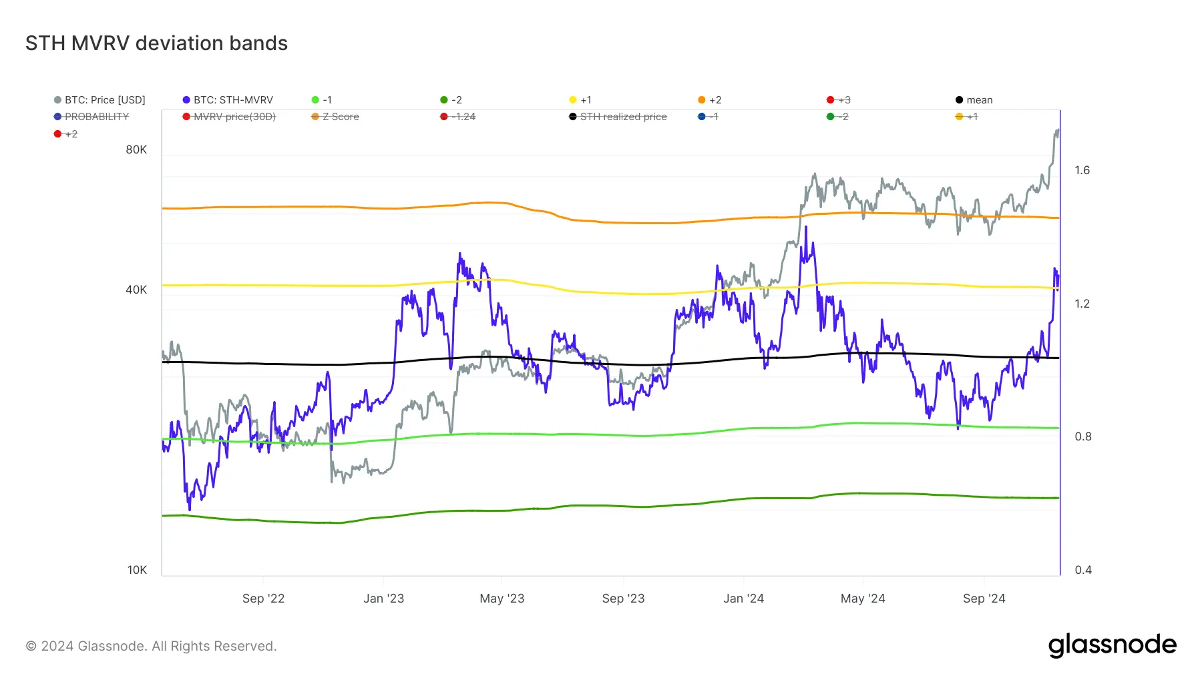
Task: Click the Jan '24 date axis label
Action: 743,599
